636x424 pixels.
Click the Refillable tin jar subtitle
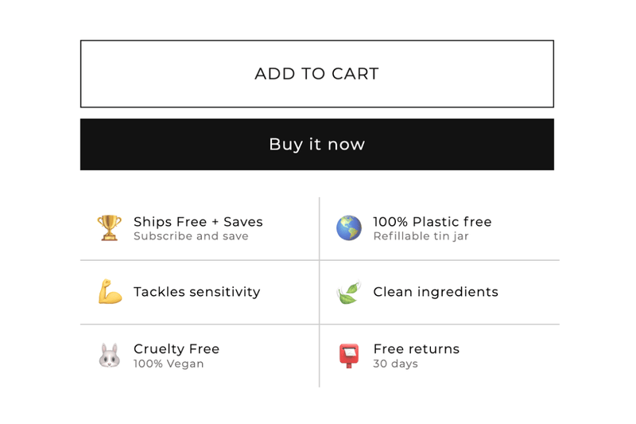pyautogui.click(x=419, y=236)
